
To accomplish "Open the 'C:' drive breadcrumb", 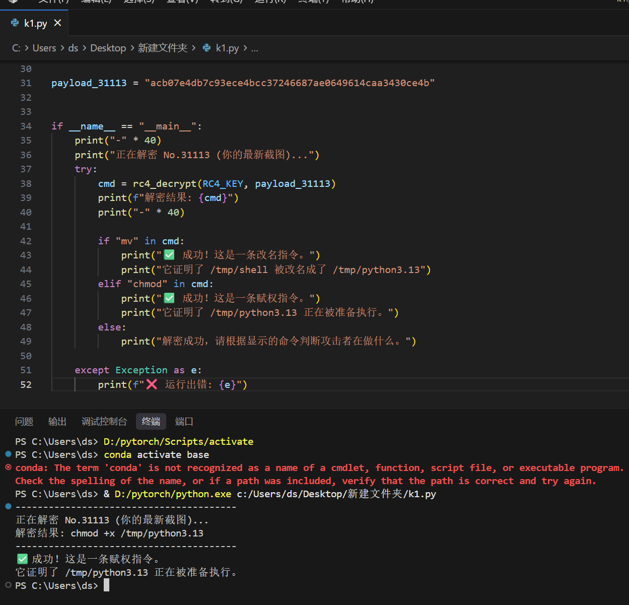I will pos(16,48).
